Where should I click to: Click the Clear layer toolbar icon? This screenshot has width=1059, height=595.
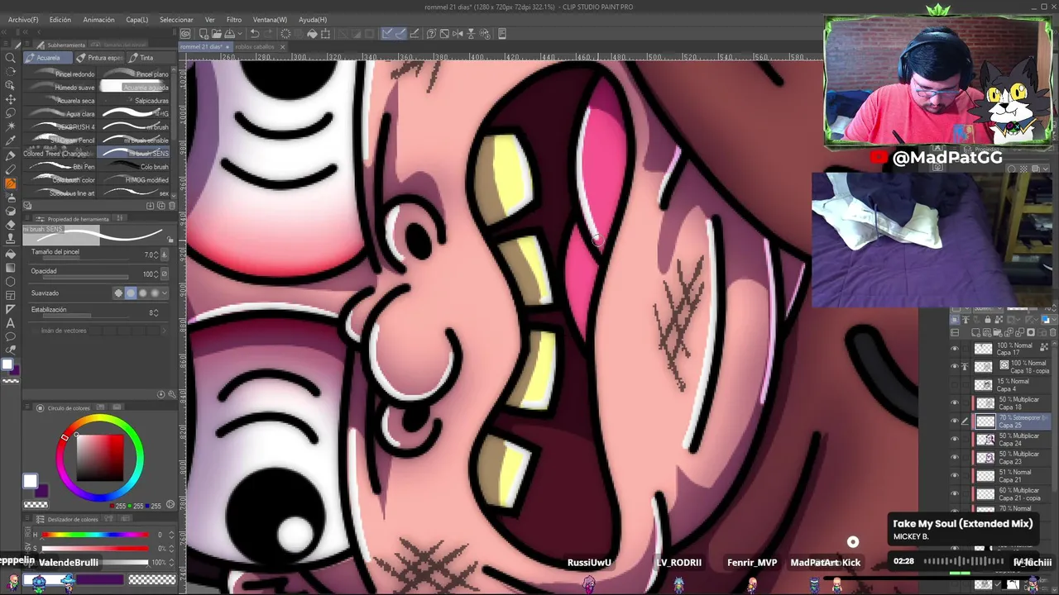pos(285,34)
